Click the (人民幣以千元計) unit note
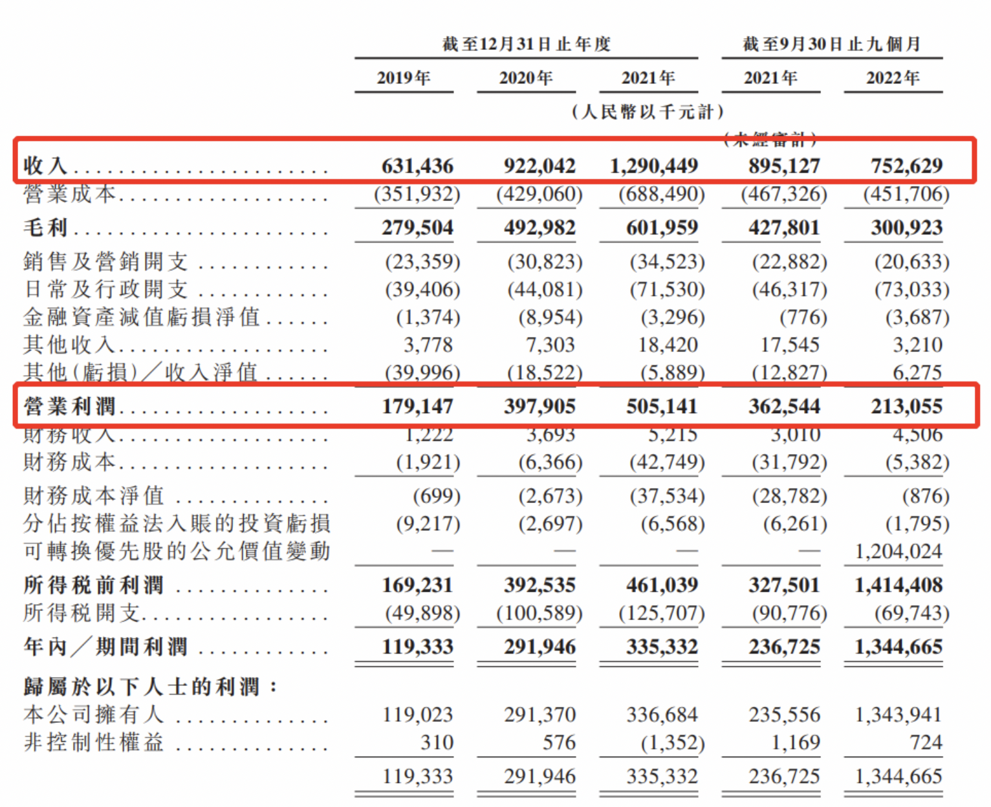Viewport: 991px width, 807px height. click(x=648, y=112)
